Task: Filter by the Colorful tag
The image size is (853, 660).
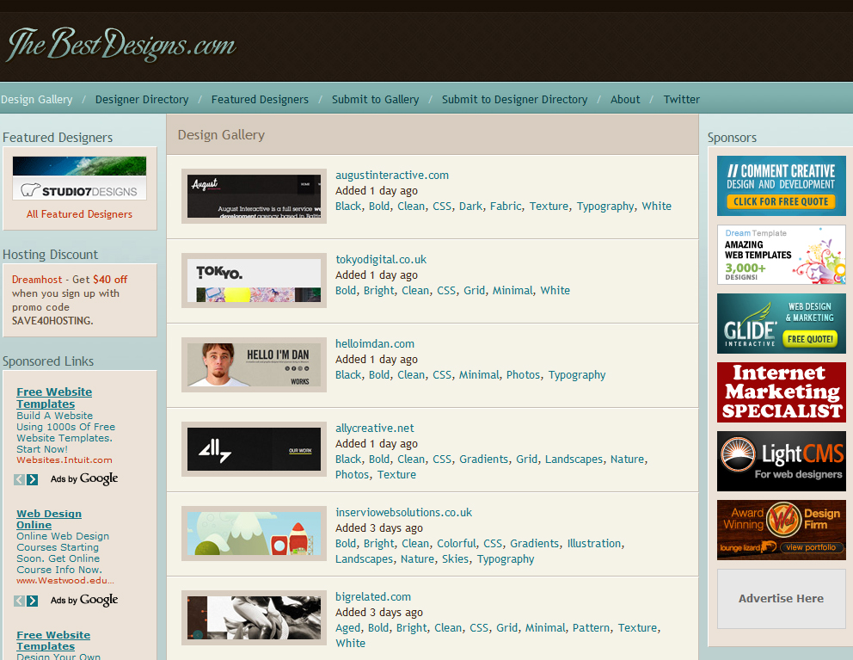Action: pos(457,544)
